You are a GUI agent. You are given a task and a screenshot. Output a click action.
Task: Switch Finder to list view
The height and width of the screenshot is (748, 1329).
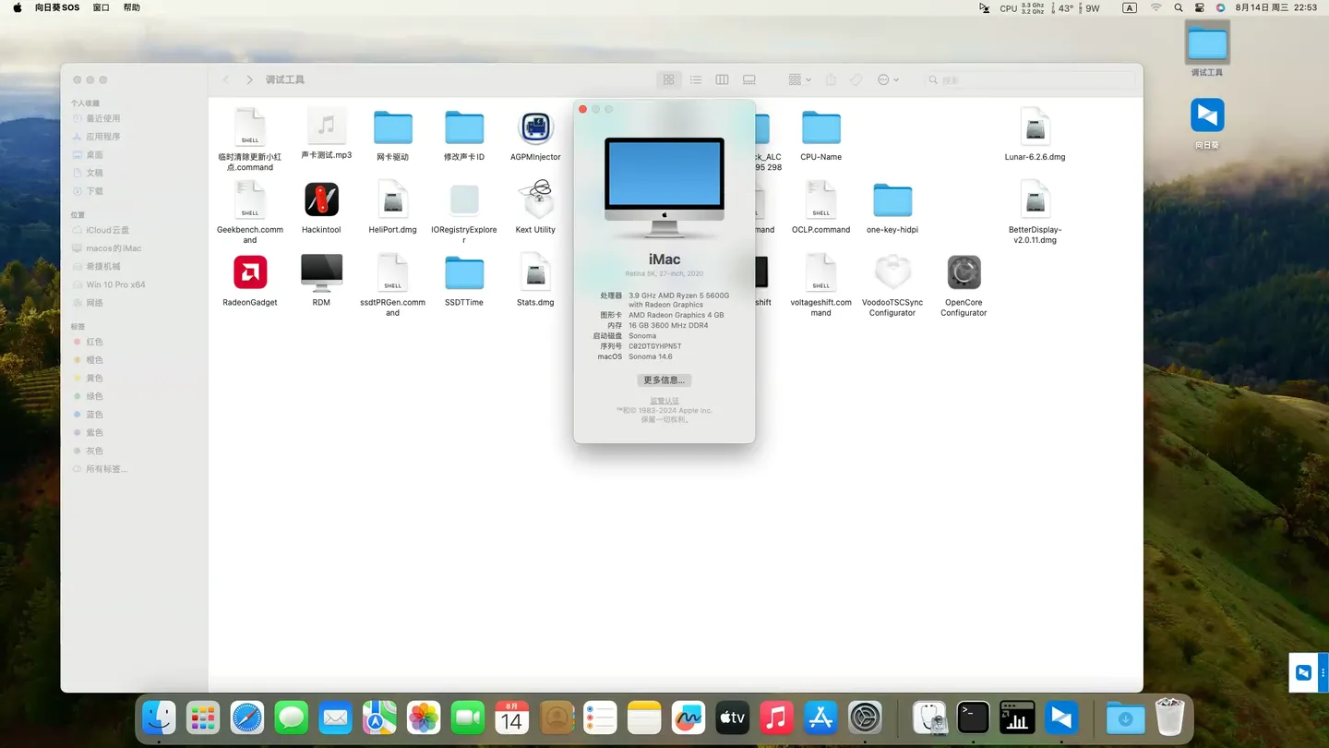pos(696,80)
